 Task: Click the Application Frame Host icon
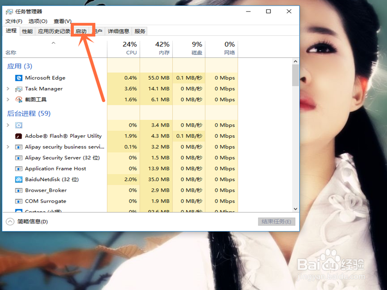(18, 168)
